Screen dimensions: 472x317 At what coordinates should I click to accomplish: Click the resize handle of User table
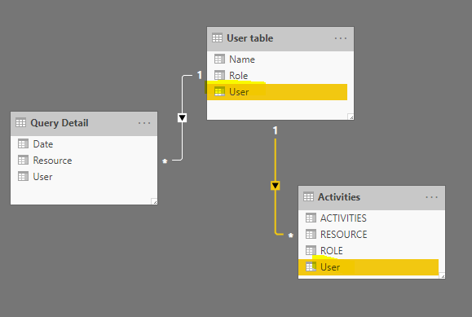point(351,117)
